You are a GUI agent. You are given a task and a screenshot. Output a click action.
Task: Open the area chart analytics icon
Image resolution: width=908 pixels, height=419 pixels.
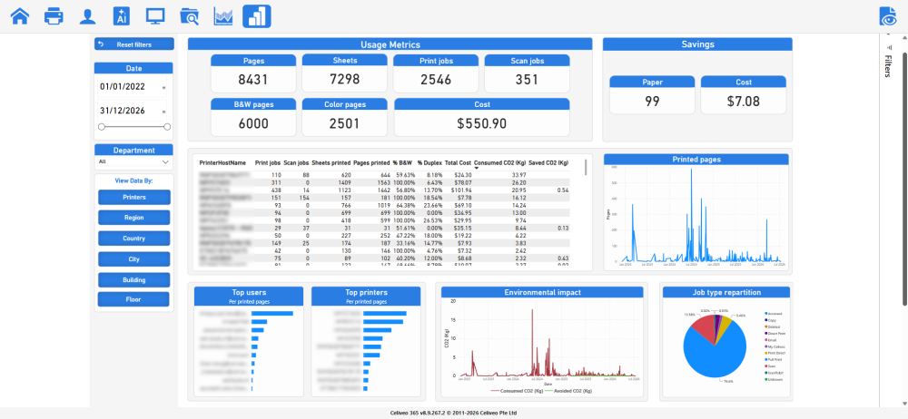pos(223,16)
